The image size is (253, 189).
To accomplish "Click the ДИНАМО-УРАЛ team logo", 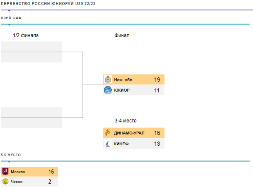I will click(x=108, y=133).
